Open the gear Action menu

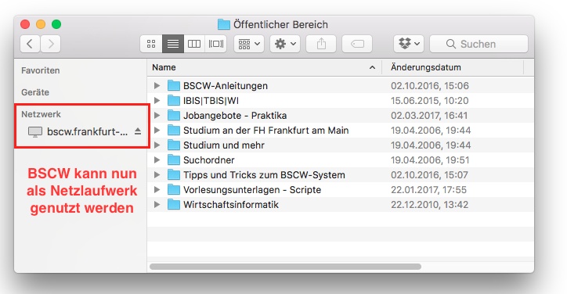click(285, 44)
